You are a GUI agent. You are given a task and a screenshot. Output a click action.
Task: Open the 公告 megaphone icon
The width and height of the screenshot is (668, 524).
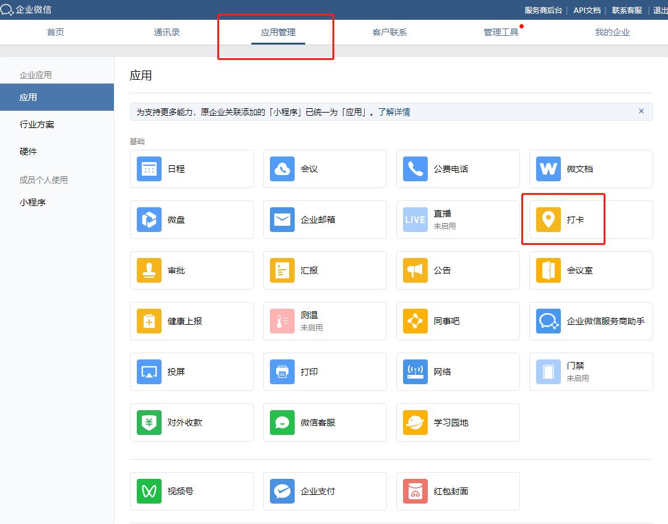pyautogui.click(x=415, y=270)
